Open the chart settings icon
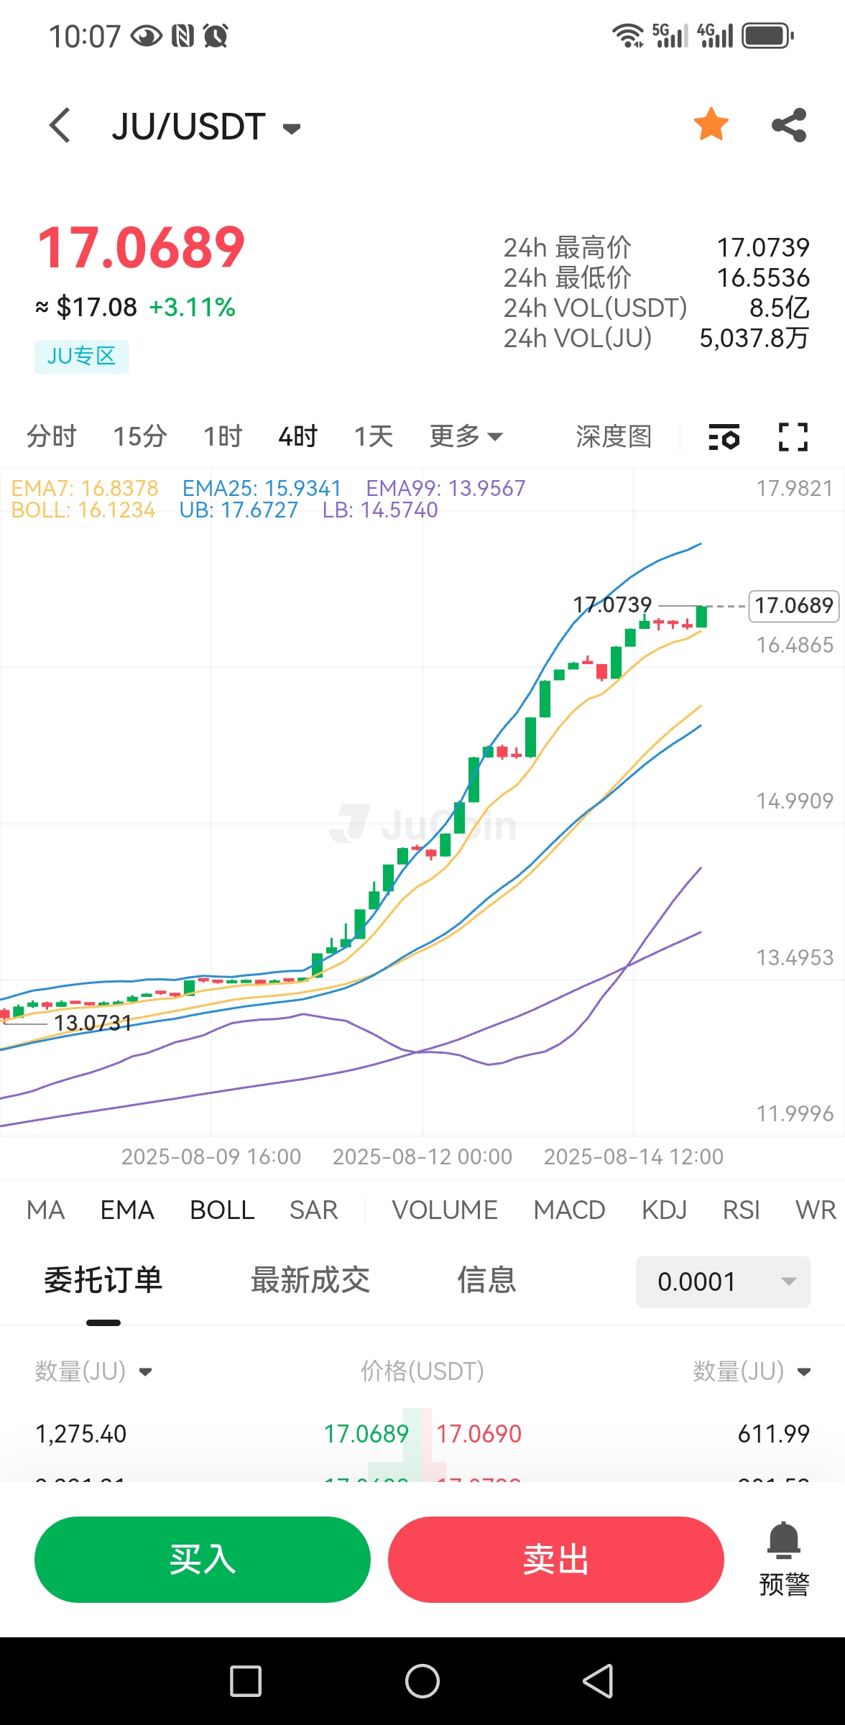This screenshot has height=1725, width=845. 724,437
